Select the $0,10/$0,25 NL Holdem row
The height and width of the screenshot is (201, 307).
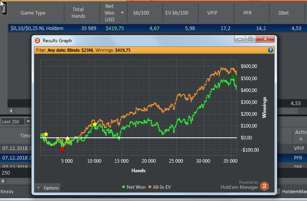point(157,28)
